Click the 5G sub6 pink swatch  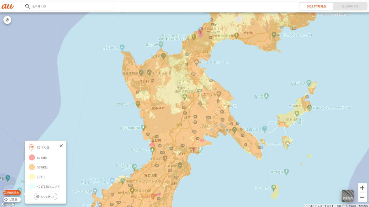coord(32,158)
